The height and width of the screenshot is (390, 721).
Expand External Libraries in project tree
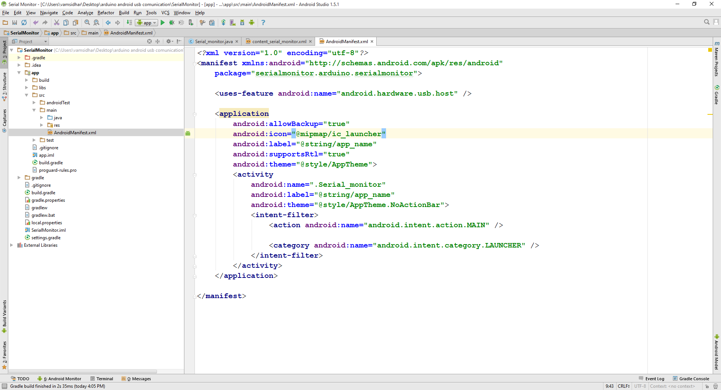point(12,245)
